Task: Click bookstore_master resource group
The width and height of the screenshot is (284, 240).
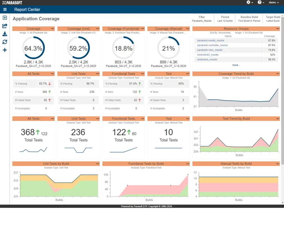Action: pyautogui.click(x=207, y=59)
